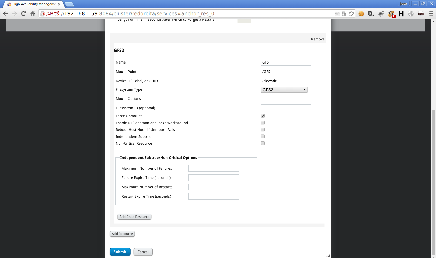Image resolution: width=436 pixels, height=258 pixels.
Task: Click the Add Resource button
Action: [122, 234]
